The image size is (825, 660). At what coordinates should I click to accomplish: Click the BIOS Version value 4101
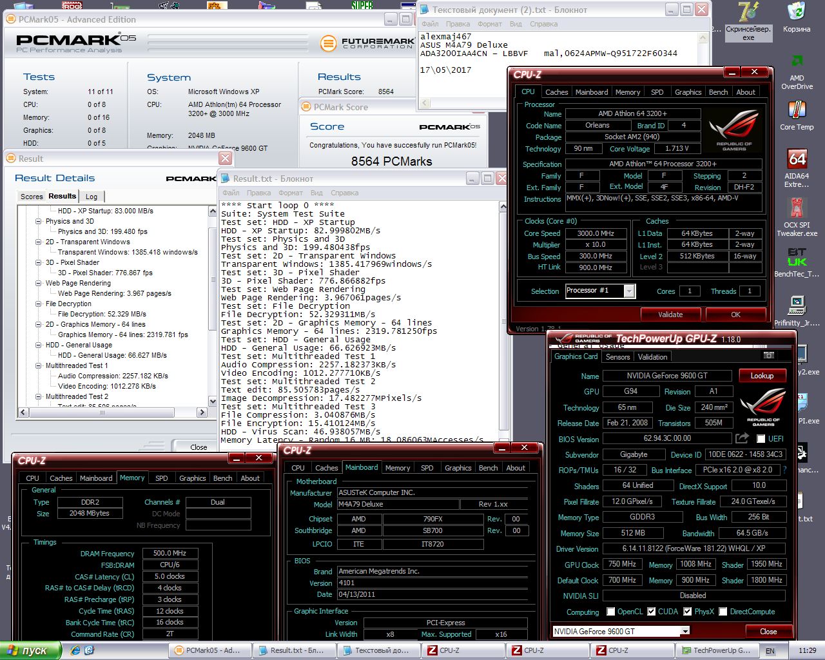point(432,583)
